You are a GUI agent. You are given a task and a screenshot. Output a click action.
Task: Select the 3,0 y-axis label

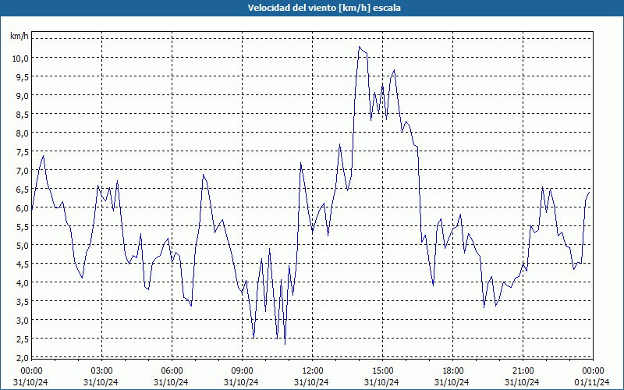23,320
